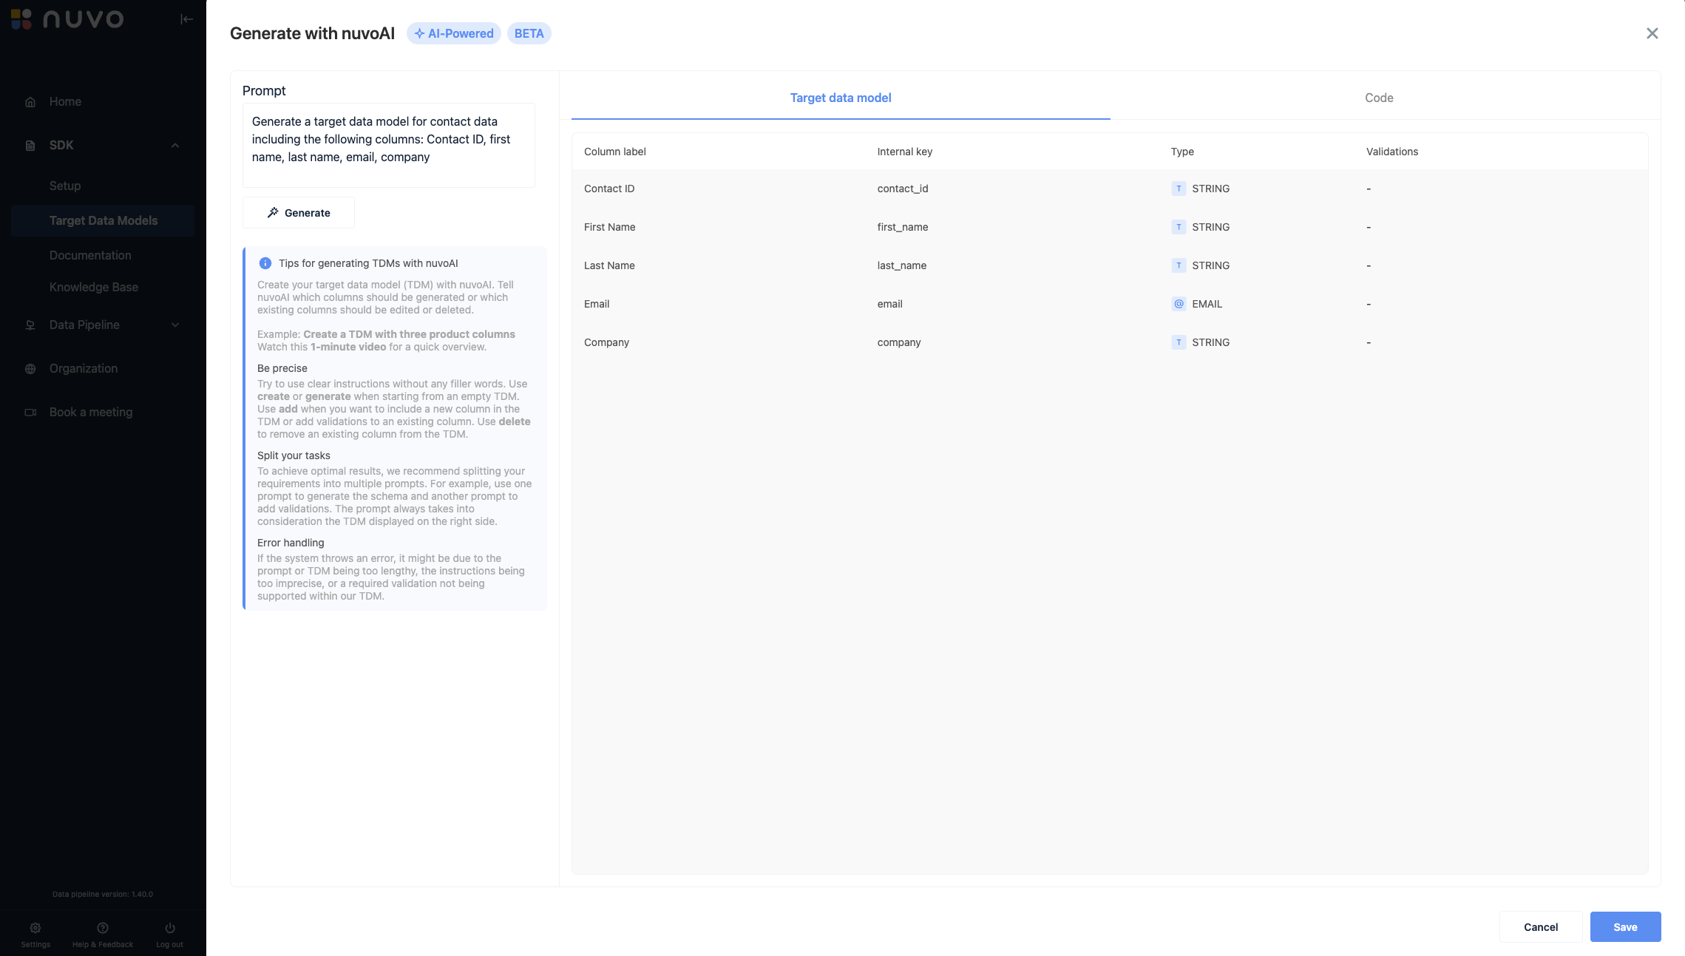Select the First Name column label
Screen dimensions: 1685x956
[x=610, y=227]
